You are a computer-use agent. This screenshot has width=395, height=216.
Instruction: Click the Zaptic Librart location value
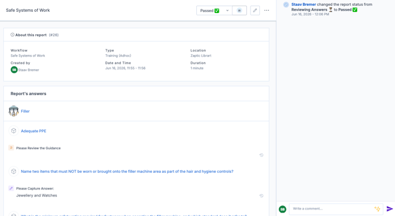coord(201,55)
